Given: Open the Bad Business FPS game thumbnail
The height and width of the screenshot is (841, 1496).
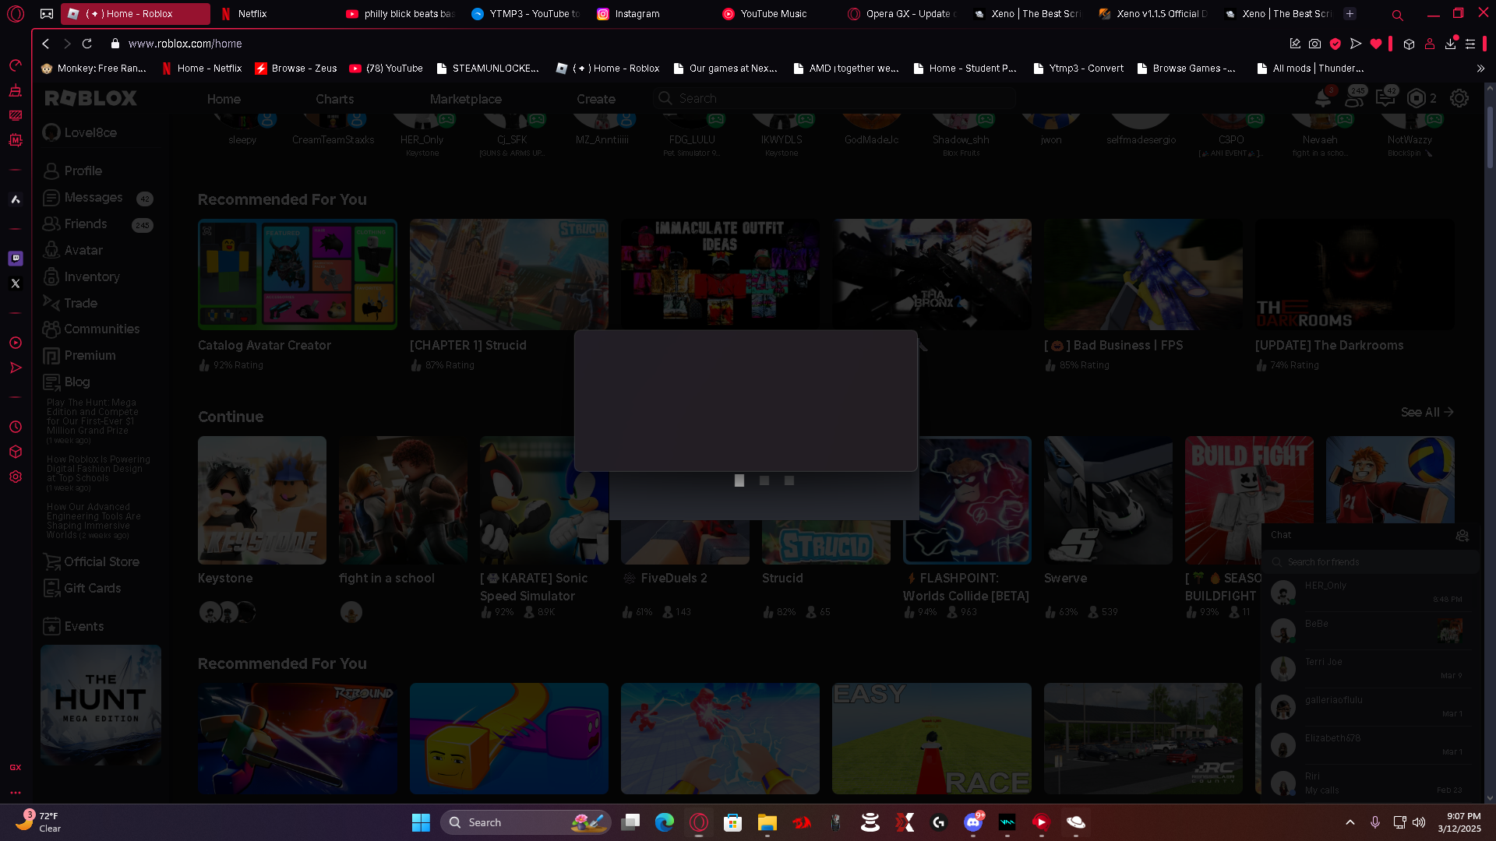Looking at the screenshot, I should click(1143, 274).
